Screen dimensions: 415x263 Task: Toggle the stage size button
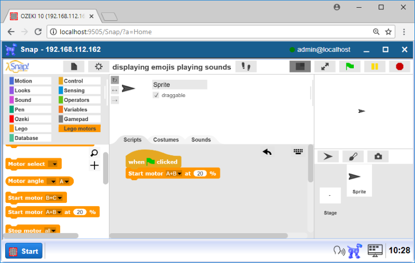(300, 66)
